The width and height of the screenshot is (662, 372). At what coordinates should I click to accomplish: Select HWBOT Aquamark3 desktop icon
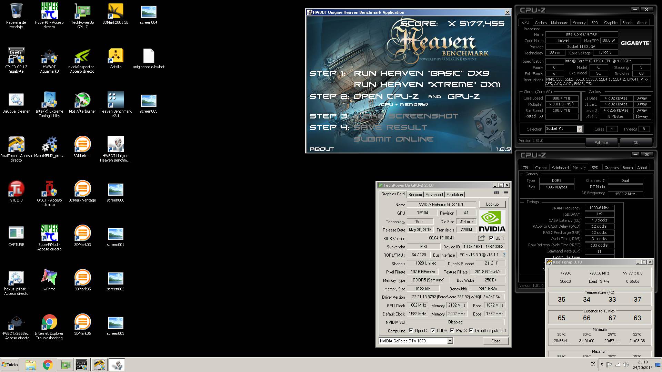[49, 60]
